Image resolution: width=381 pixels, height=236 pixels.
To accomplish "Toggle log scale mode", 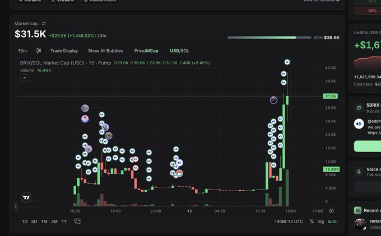I will point(320,221).
